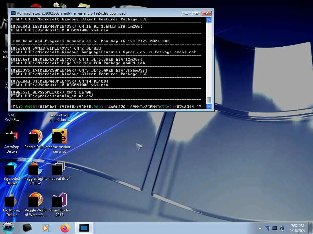Launch the Peggle Deluxe desktop icon

click(x=35, y=139)
